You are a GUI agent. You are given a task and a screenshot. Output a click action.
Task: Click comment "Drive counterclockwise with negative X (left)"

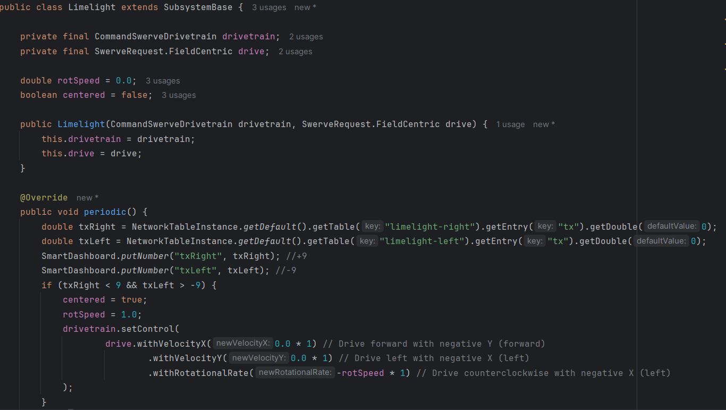(544, 373)
